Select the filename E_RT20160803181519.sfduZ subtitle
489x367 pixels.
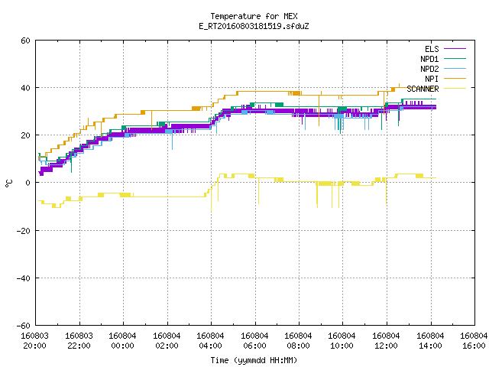click(254, 26)
